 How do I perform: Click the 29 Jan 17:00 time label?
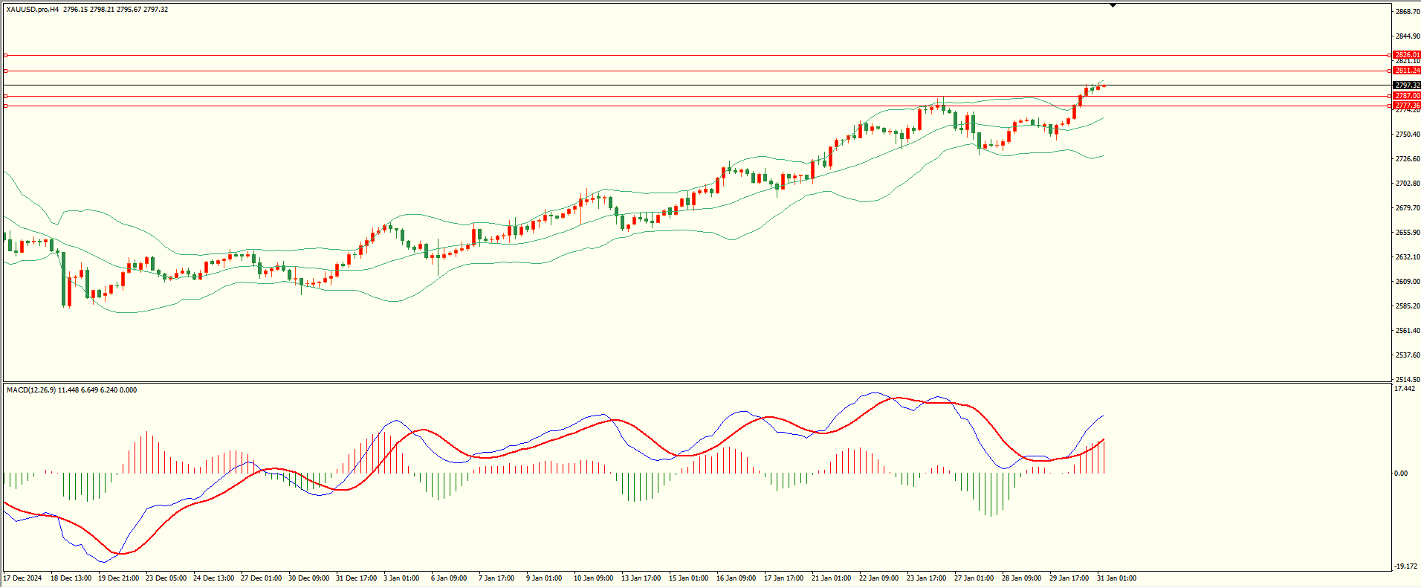(x=1069, y=578)
